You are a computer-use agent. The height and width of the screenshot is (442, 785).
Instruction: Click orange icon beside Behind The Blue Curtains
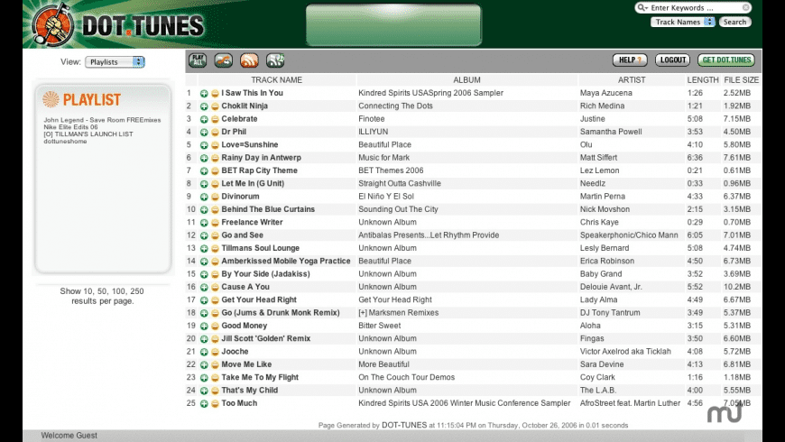click(x=215, y=210)
